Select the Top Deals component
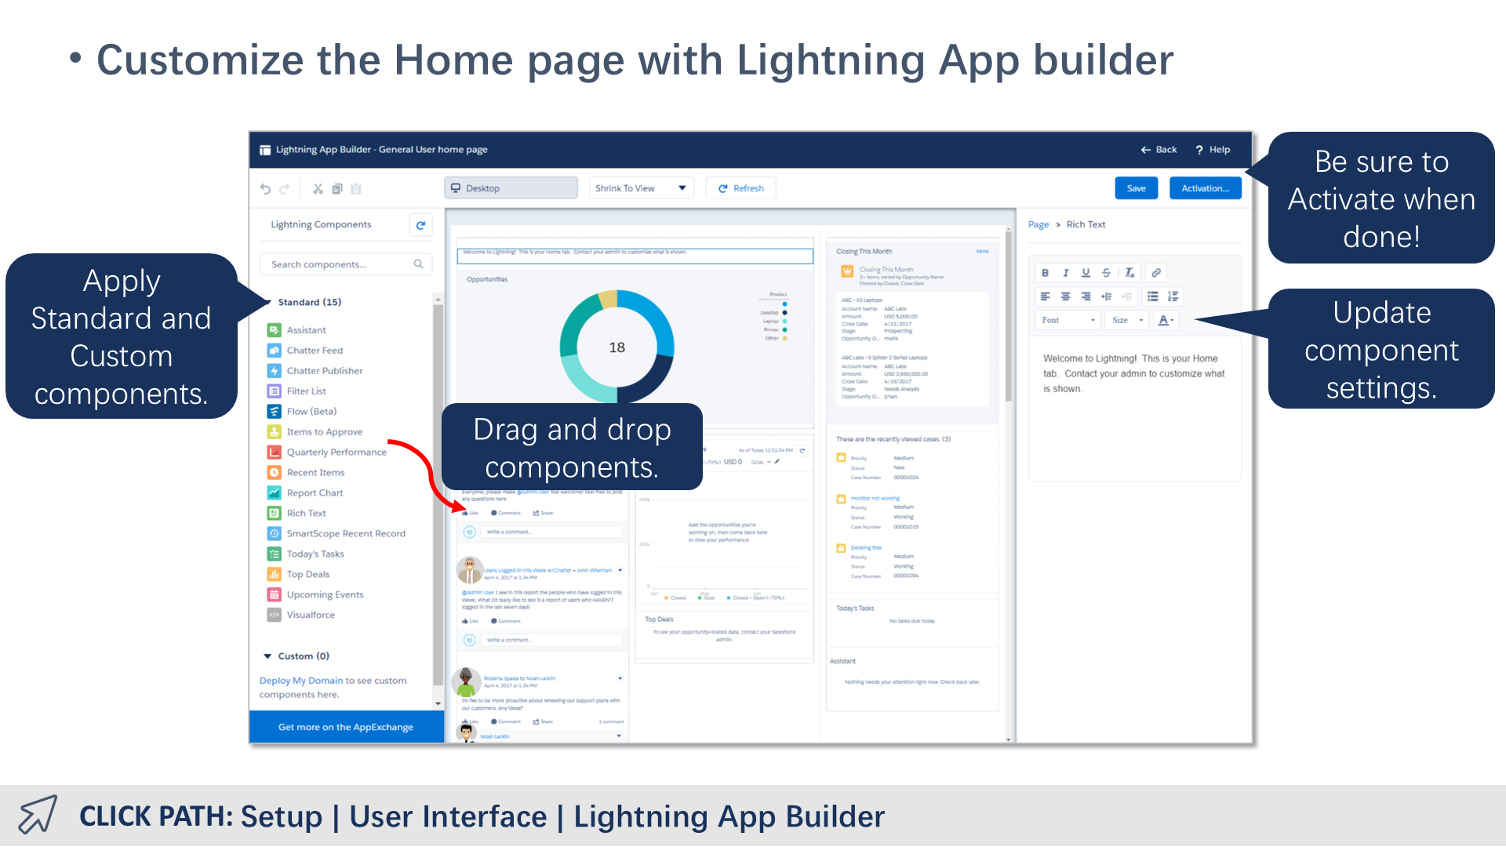This screenshot has width=1506, height=847. click(299, 575)
